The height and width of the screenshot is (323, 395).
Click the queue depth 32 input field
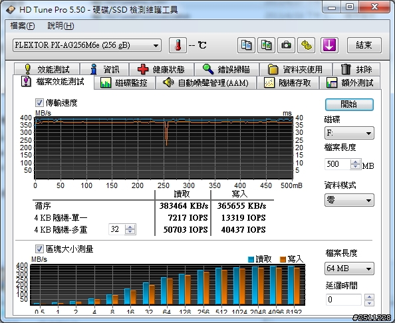117,229
